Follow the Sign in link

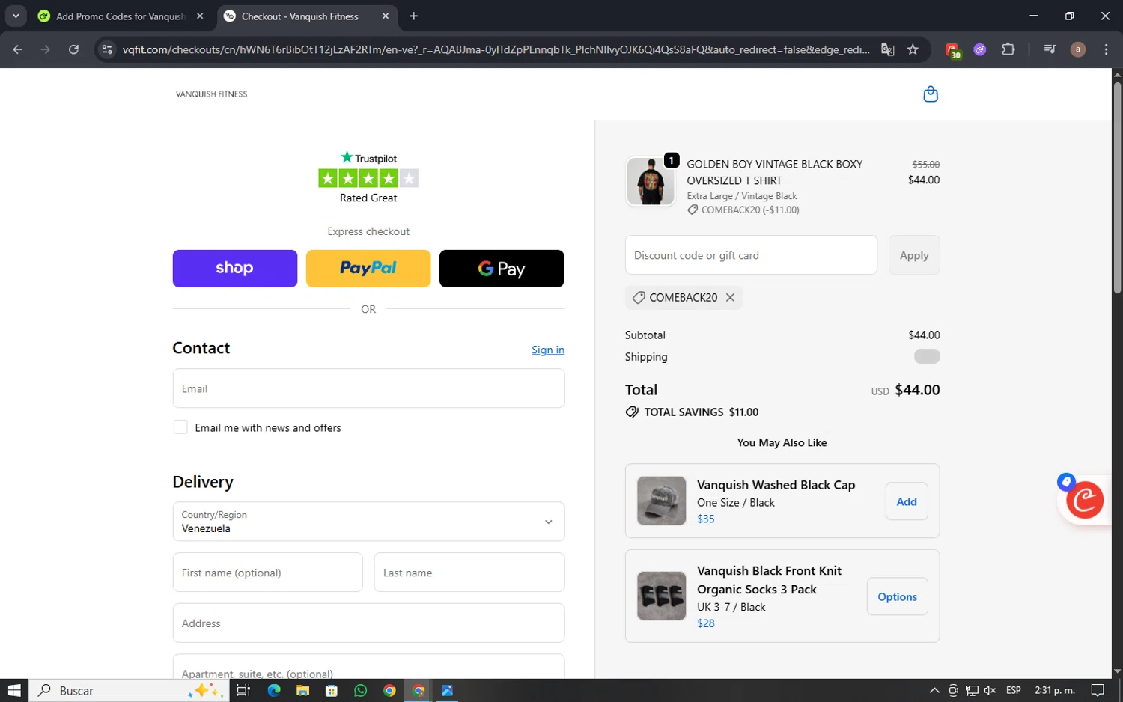point(548,350)
